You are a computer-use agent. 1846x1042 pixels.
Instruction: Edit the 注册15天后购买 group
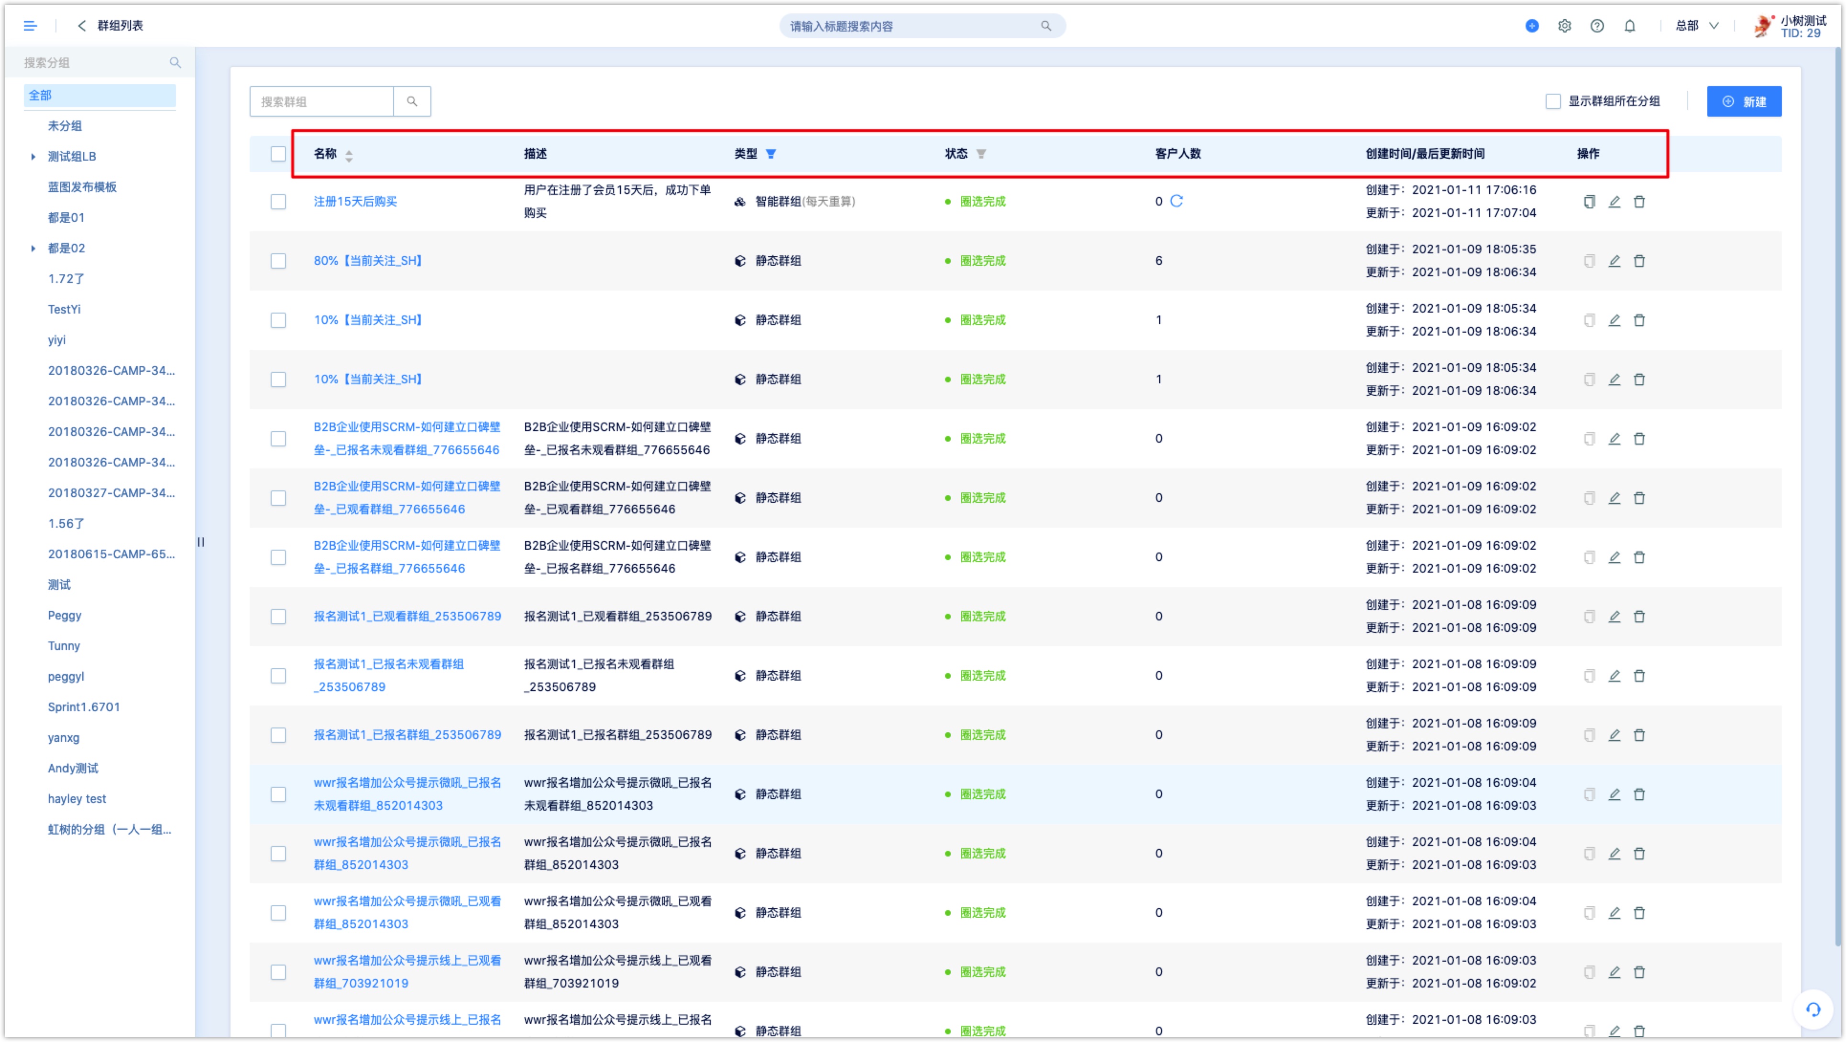(1614, 202)
